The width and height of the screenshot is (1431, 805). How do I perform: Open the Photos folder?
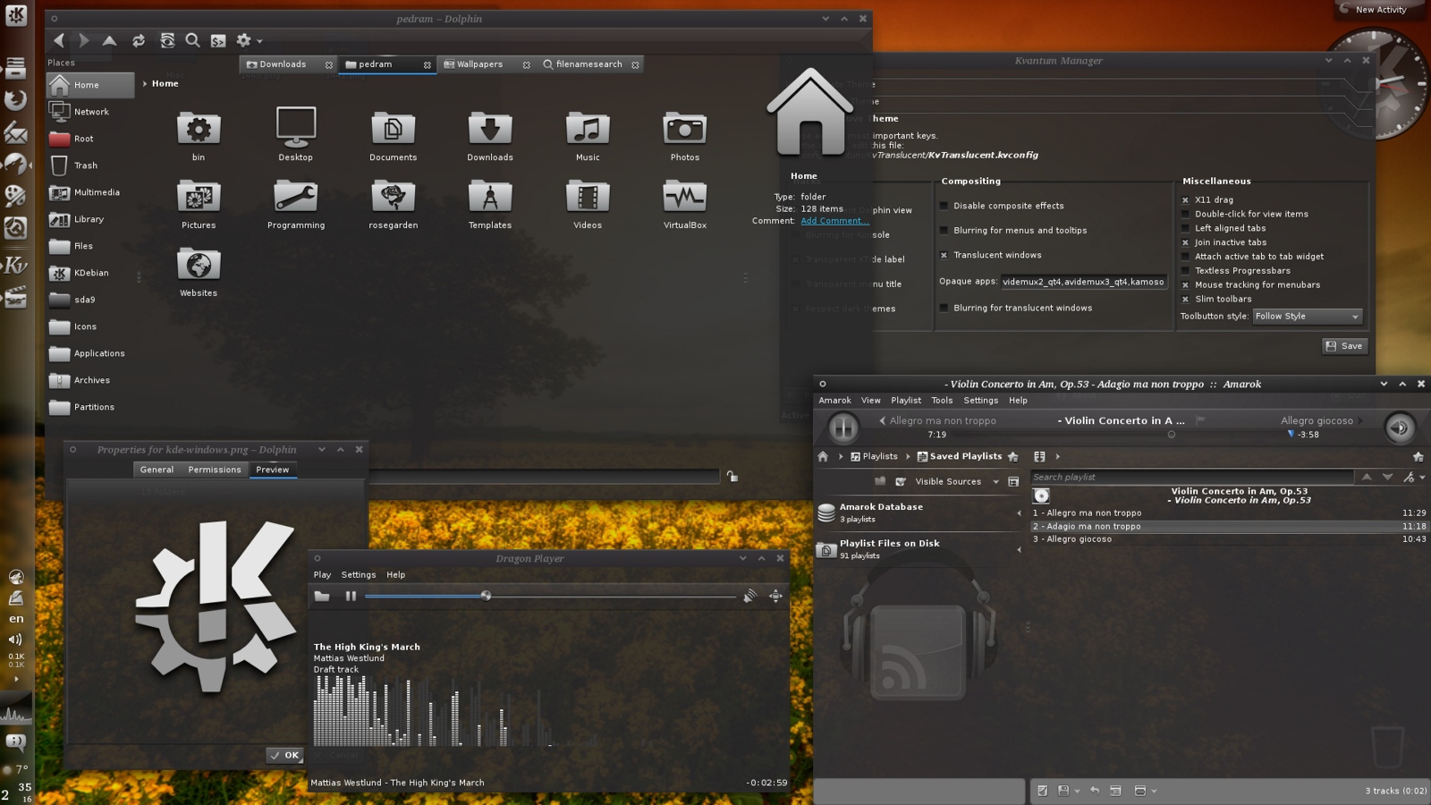click(x=685, y=137)
